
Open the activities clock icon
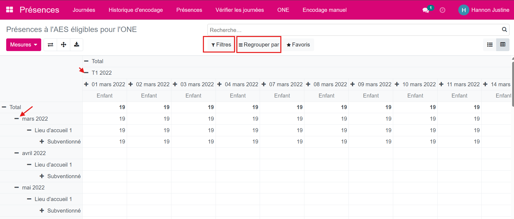point(442,10)
